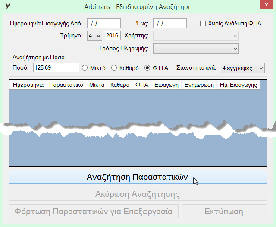
Task: Close the Arbitrans search window
Action: click(267, 5)
